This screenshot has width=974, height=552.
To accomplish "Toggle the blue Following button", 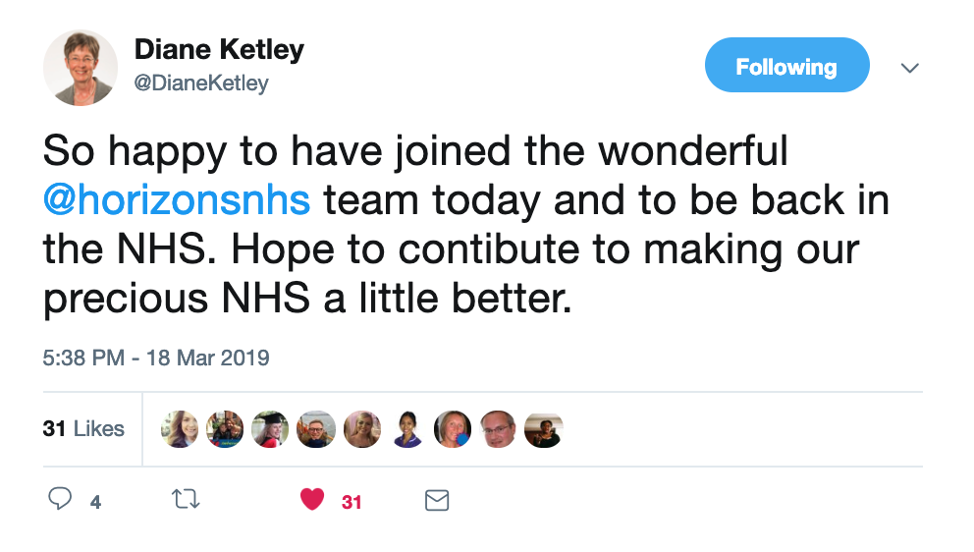I will point(787,65).
